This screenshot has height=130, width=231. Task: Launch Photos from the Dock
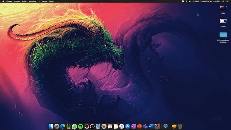click(104, 126)
